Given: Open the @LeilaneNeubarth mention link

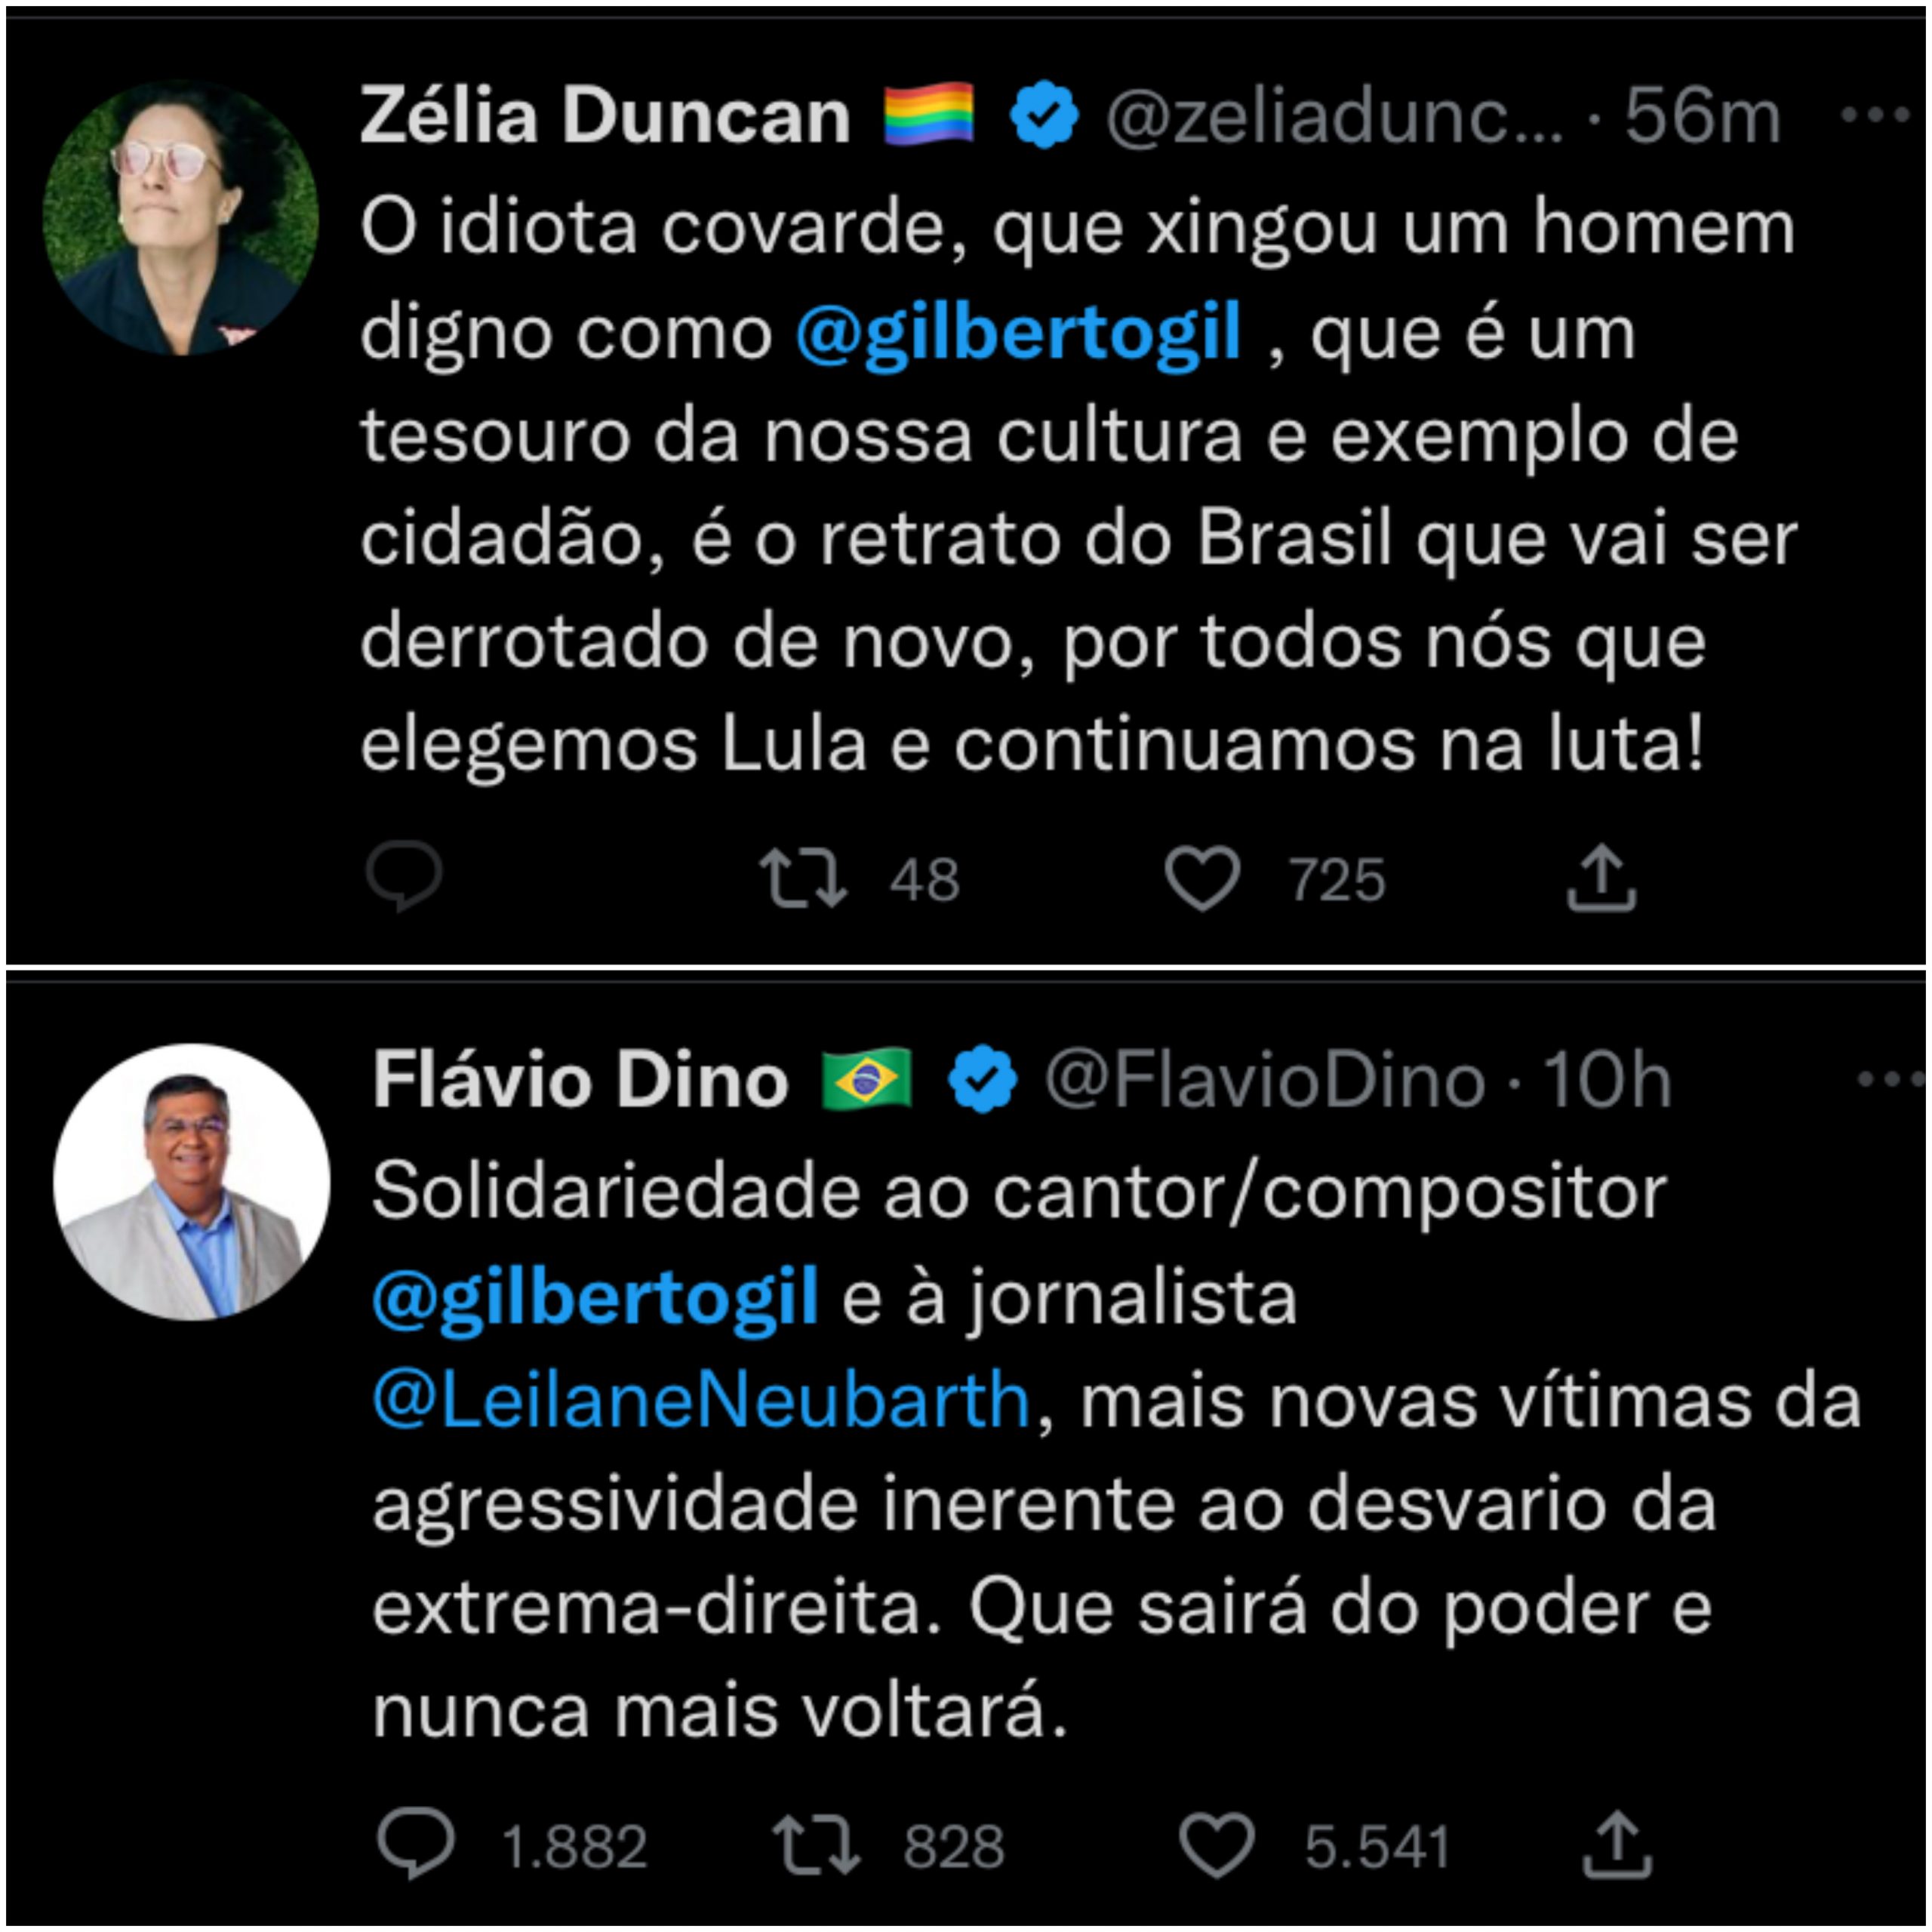Looking at the screenshot, I should click(x=701, y=1400).
